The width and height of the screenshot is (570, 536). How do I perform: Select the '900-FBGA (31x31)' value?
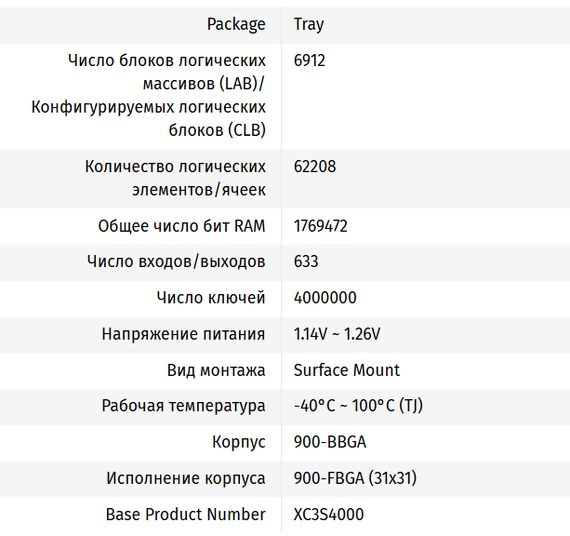pyautogui.click(x=355, y=478)
